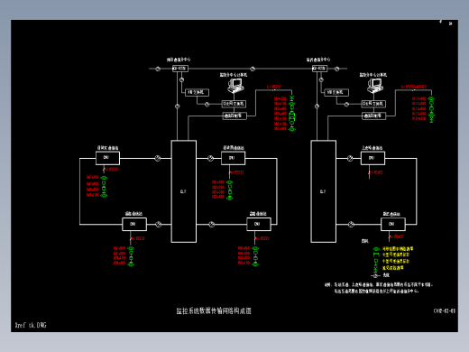Select Ethernet switch box under the left computer
The image size is (469, 352).
pos(234,104)
